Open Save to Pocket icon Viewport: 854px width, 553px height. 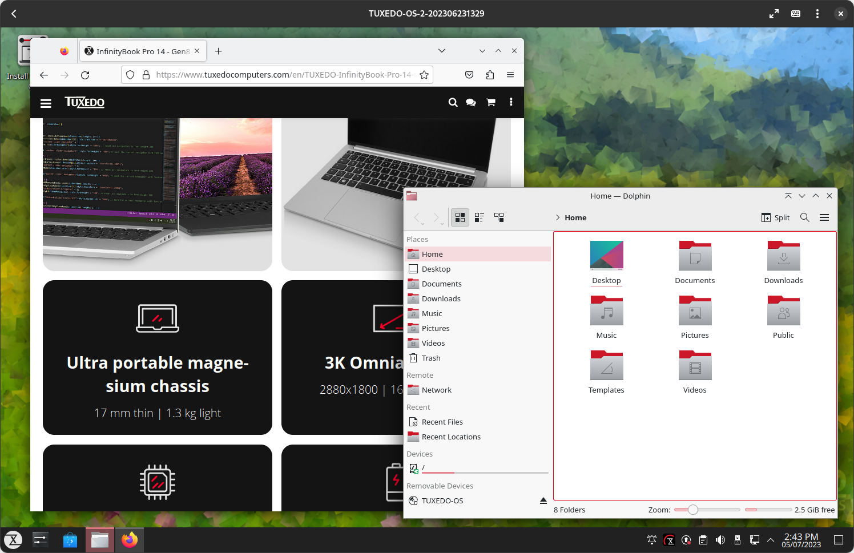pyautogui.click(x=469, y=75)
